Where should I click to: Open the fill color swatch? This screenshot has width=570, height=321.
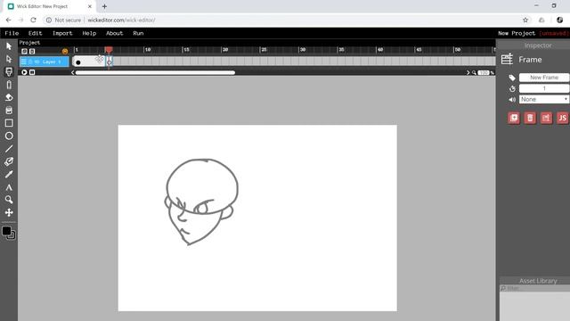click(x=6, y=231)
